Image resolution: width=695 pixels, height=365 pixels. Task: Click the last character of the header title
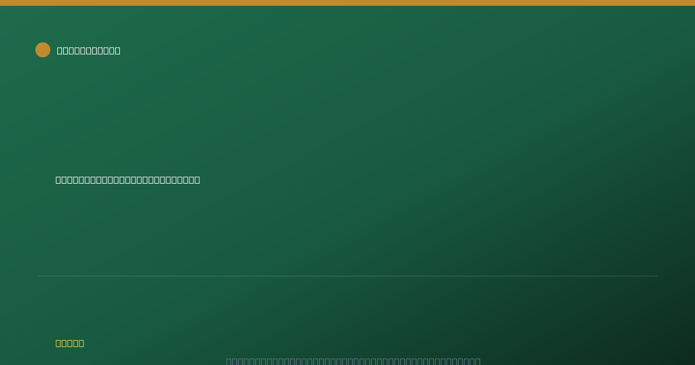click(x=118, y=50)
